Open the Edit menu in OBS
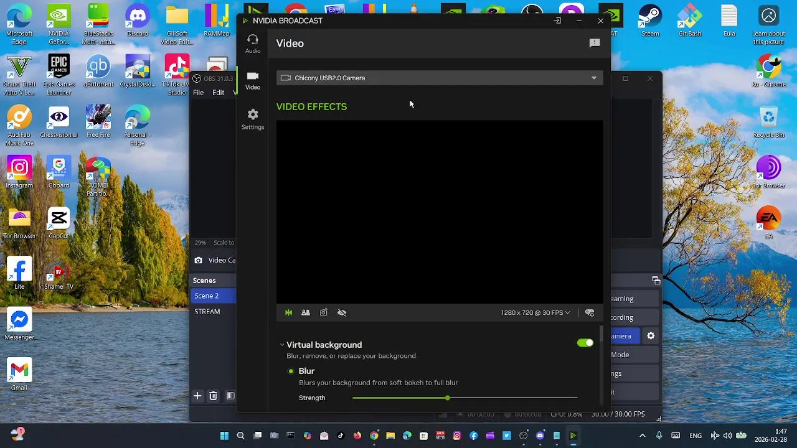797x448 pixels. click(x=218, y=92)
